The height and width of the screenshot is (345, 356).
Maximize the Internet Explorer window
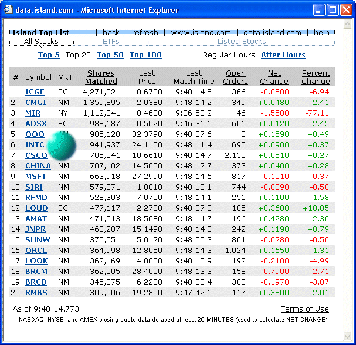click(x=333, y=10)
